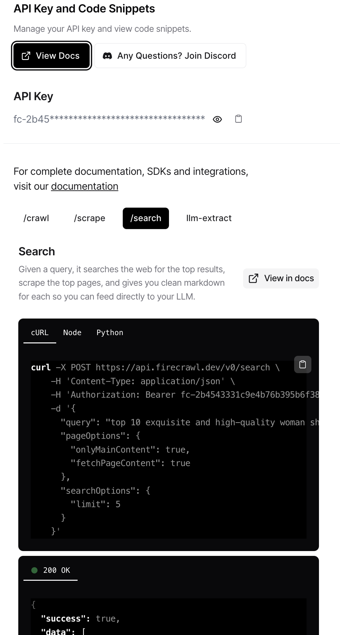Click the external link icon in View Docs
The height and width of the screenshot is (635, 340).
[26, 56]
